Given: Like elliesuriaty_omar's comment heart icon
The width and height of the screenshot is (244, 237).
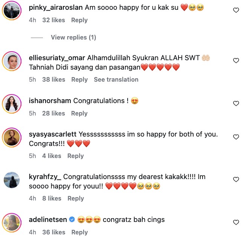Looking at the screenshot, I should [x=236, y=61].
